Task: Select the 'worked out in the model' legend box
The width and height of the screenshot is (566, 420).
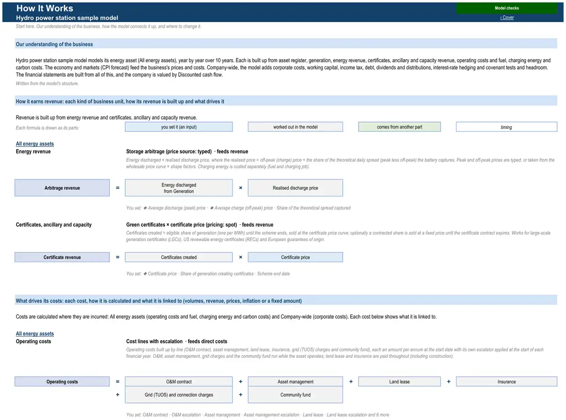Action: click(295, 127)
